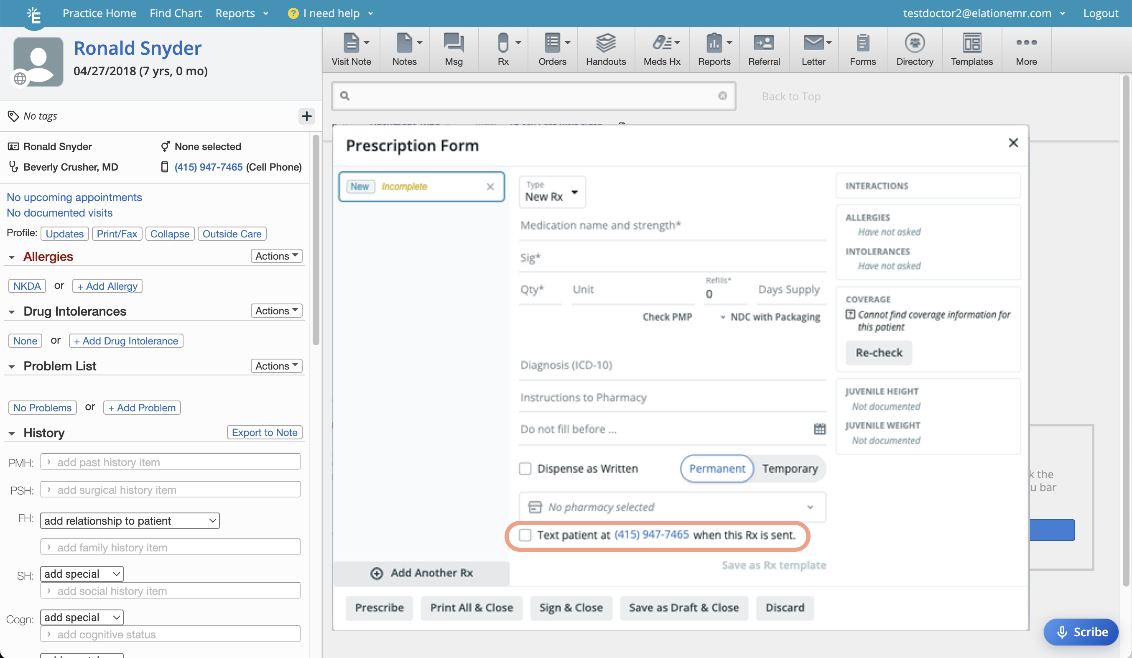Switch prescription to Temporary

point(790,469)
